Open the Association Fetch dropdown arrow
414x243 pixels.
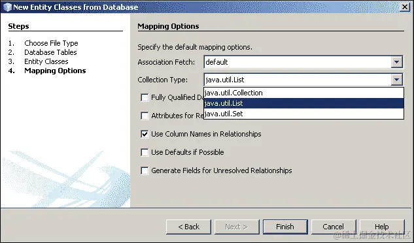pyautogui.click(x=396, y=62)
